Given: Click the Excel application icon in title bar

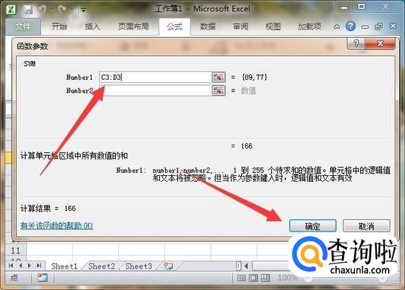Looking at the screenshot, I should click(11, 10).
